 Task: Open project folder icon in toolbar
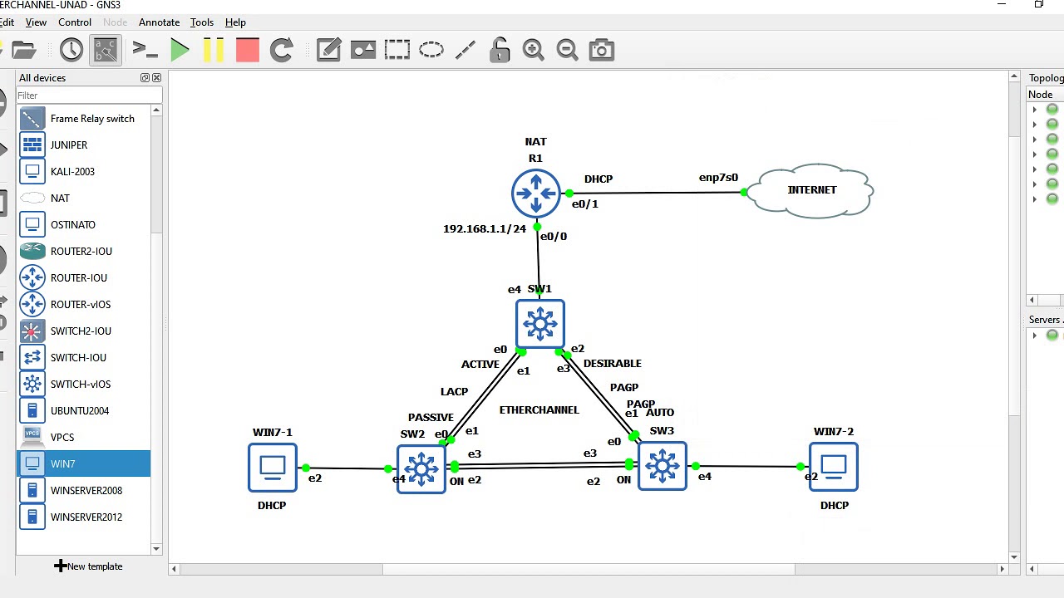point(23,51)
